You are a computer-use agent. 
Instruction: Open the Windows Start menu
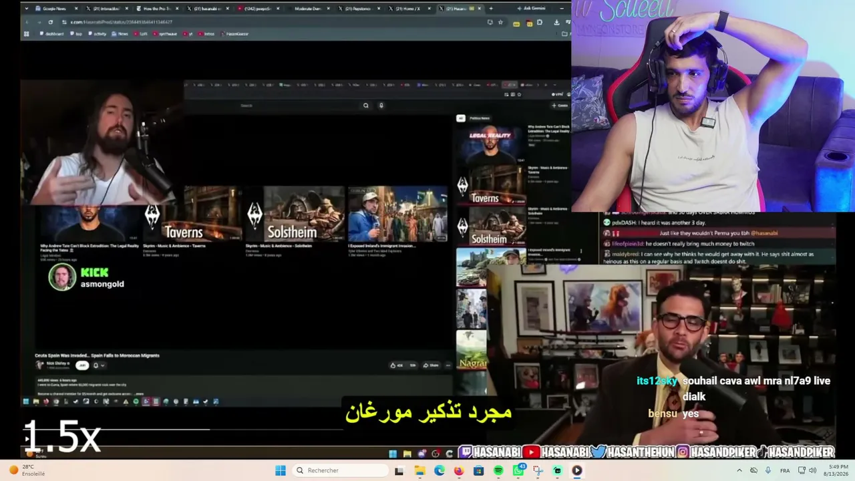coord(281,470)
